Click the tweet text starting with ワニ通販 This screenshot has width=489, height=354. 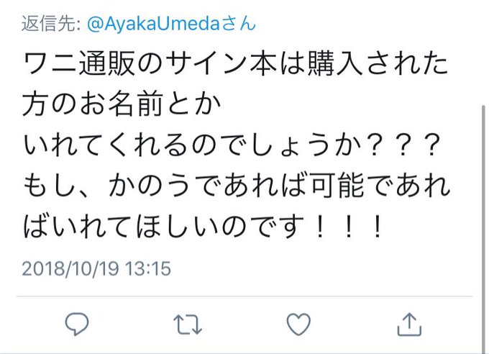click(235, 144)
